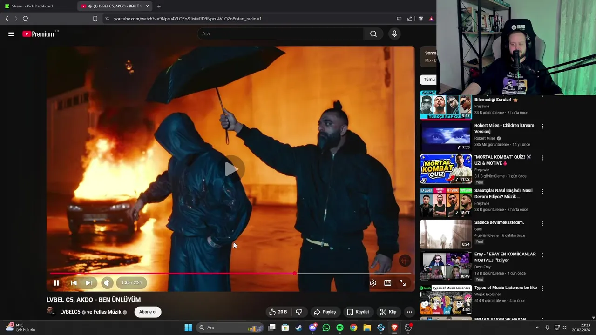Open the Mortal Kombat Quiz thumbnail

pyautogui.click(x=446, y=169)
